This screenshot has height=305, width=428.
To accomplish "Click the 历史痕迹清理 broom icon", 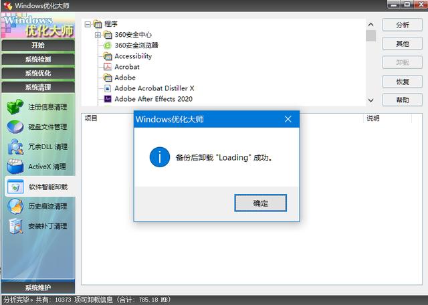I will pos(15,206).
